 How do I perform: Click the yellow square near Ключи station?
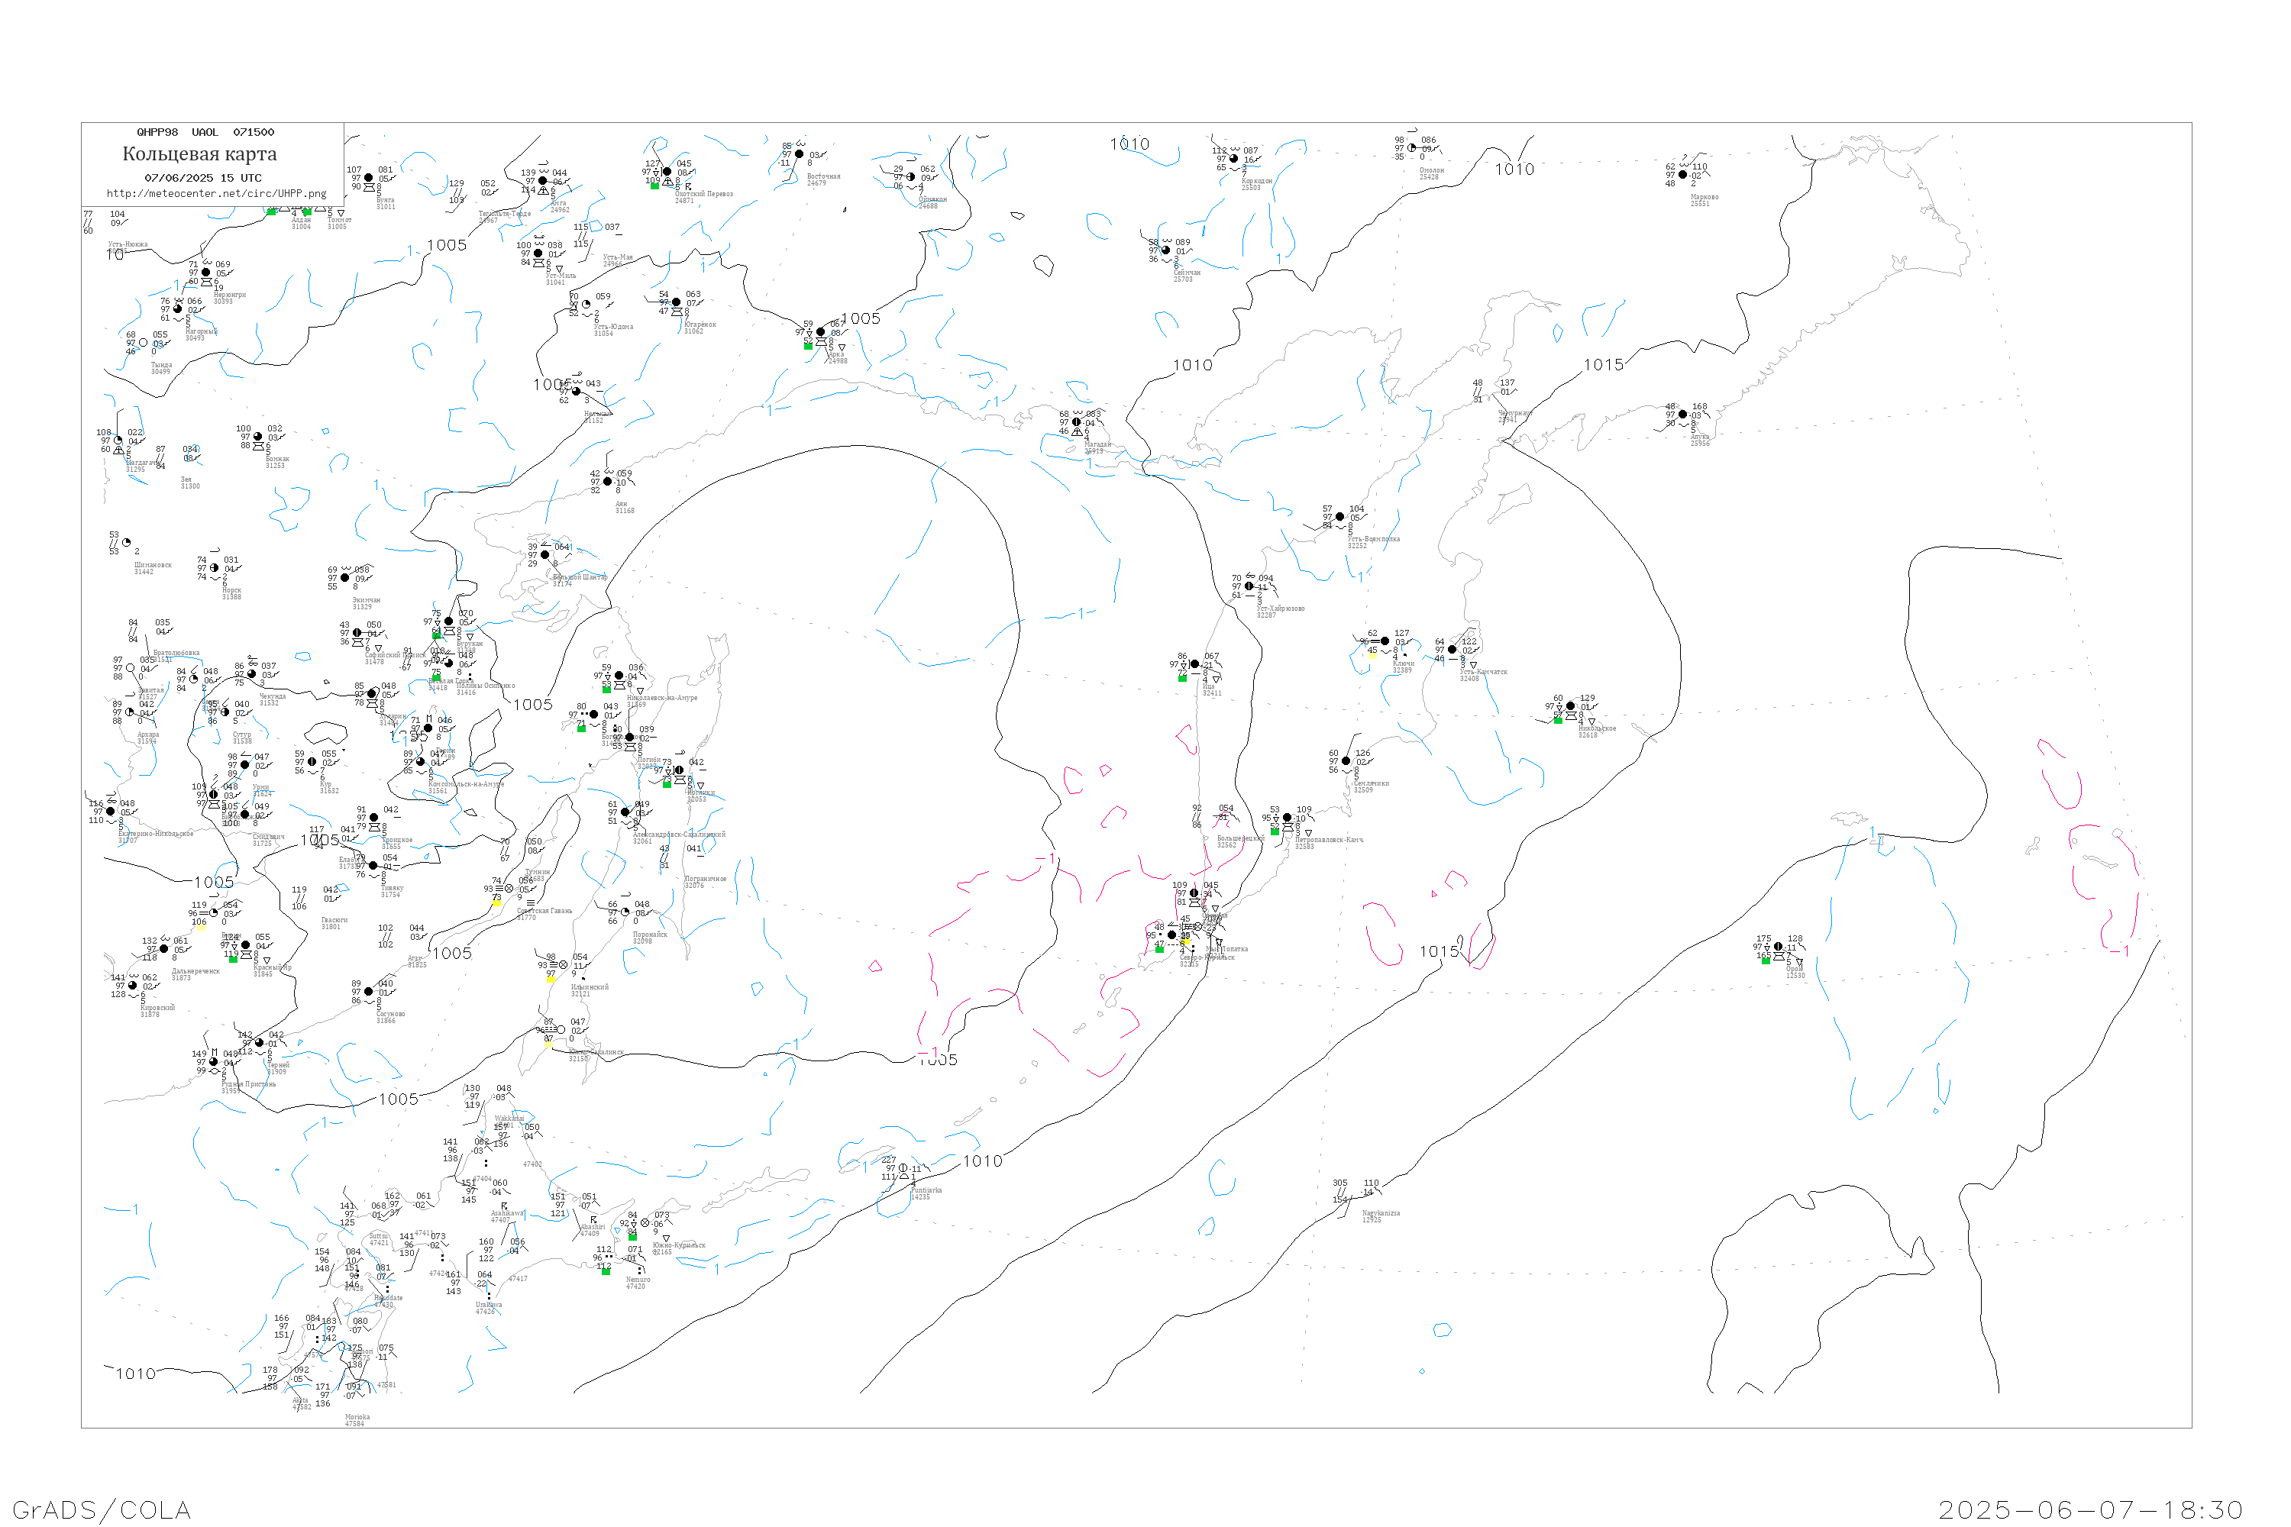[1372, 655]
